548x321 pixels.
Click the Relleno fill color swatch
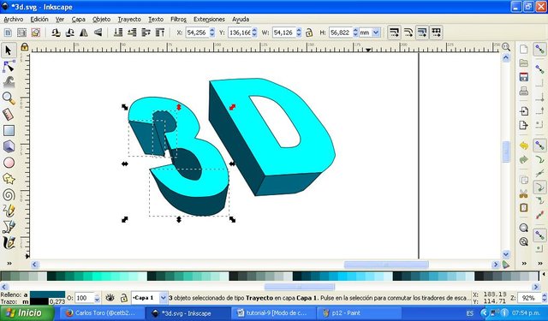click(x=48, y=294)
